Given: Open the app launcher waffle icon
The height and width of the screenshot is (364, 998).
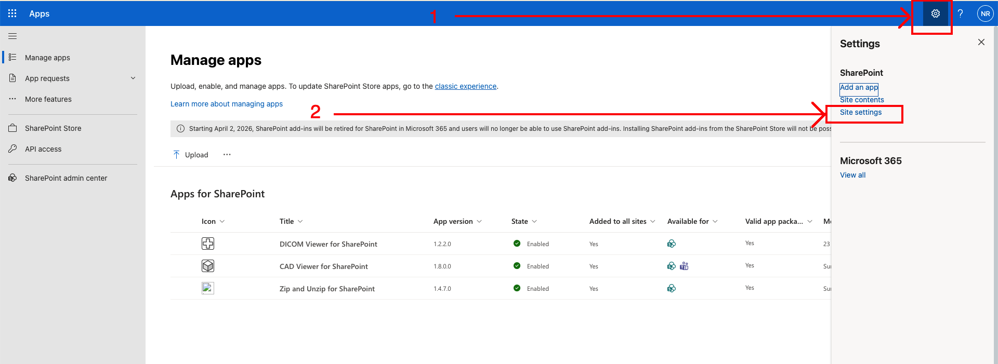Looking at the screenshot, I should tap(12, 14).
